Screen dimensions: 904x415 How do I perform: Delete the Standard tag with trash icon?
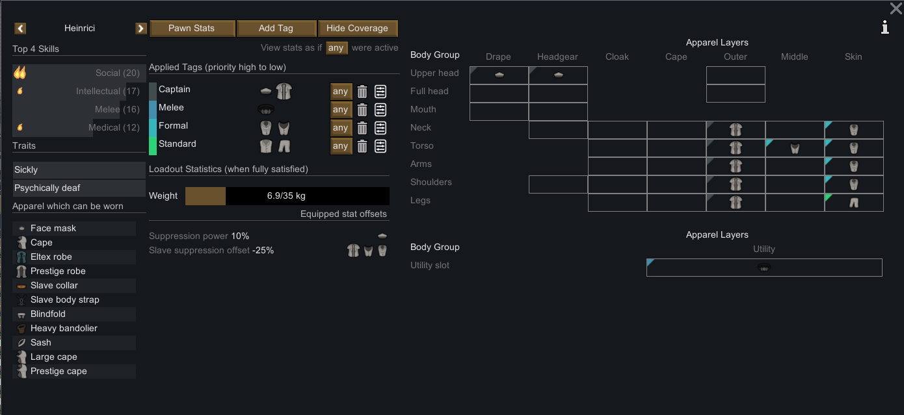362,146
